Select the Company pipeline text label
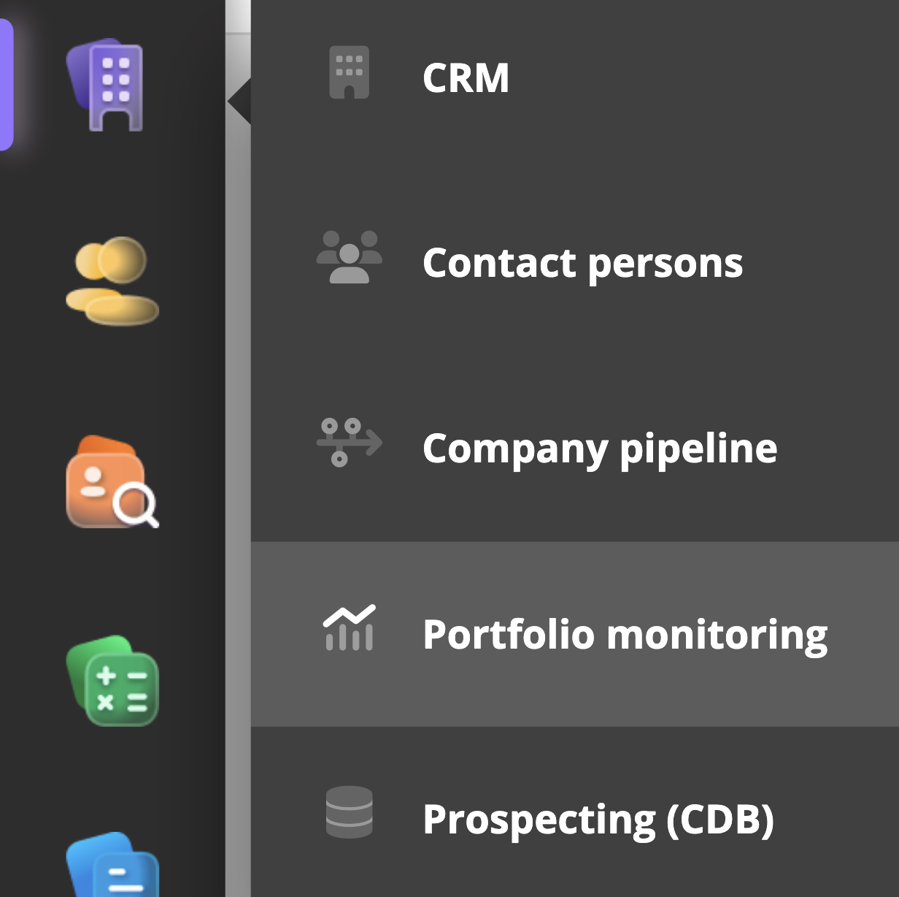 coord(600,448)
